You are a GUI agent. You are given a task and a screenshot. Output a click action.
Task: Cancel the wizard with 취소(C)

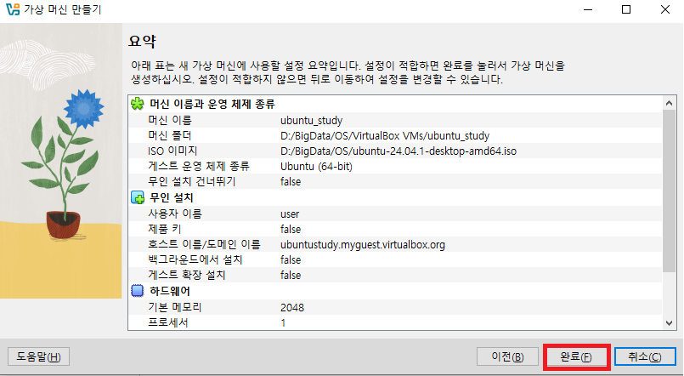[x=645, y=356]
